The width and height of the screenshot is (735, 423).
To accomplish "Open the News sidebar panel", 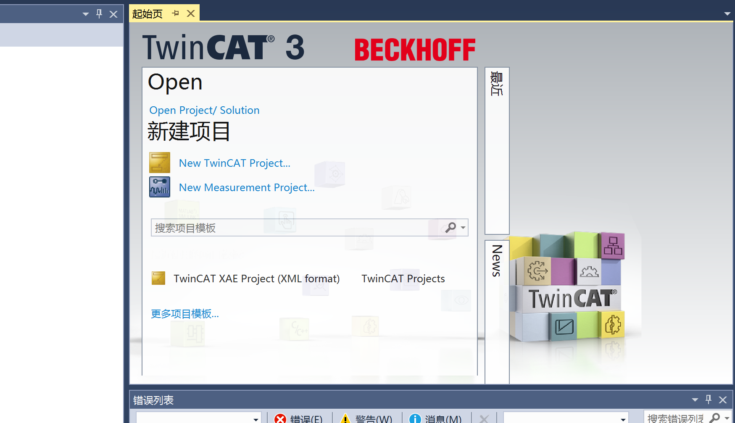I will tap(497, 265).
